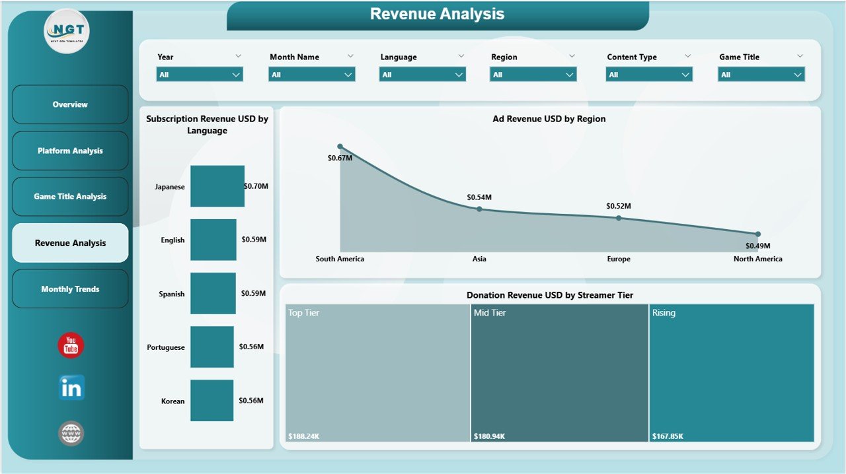Screen dimensions: 846x474
Task: Click the Year filter chevron icon
Action: (x=238, y=56)
